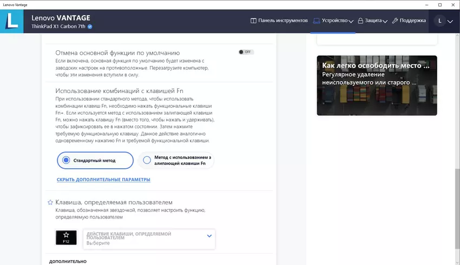This screenshot has width=460, height=265.
Task: Click the F12 star key image
Action: [66, 237]
